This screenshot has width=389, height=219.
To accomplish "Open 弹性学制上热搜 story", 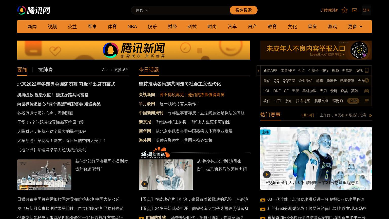I will click(x=193, y=122).
